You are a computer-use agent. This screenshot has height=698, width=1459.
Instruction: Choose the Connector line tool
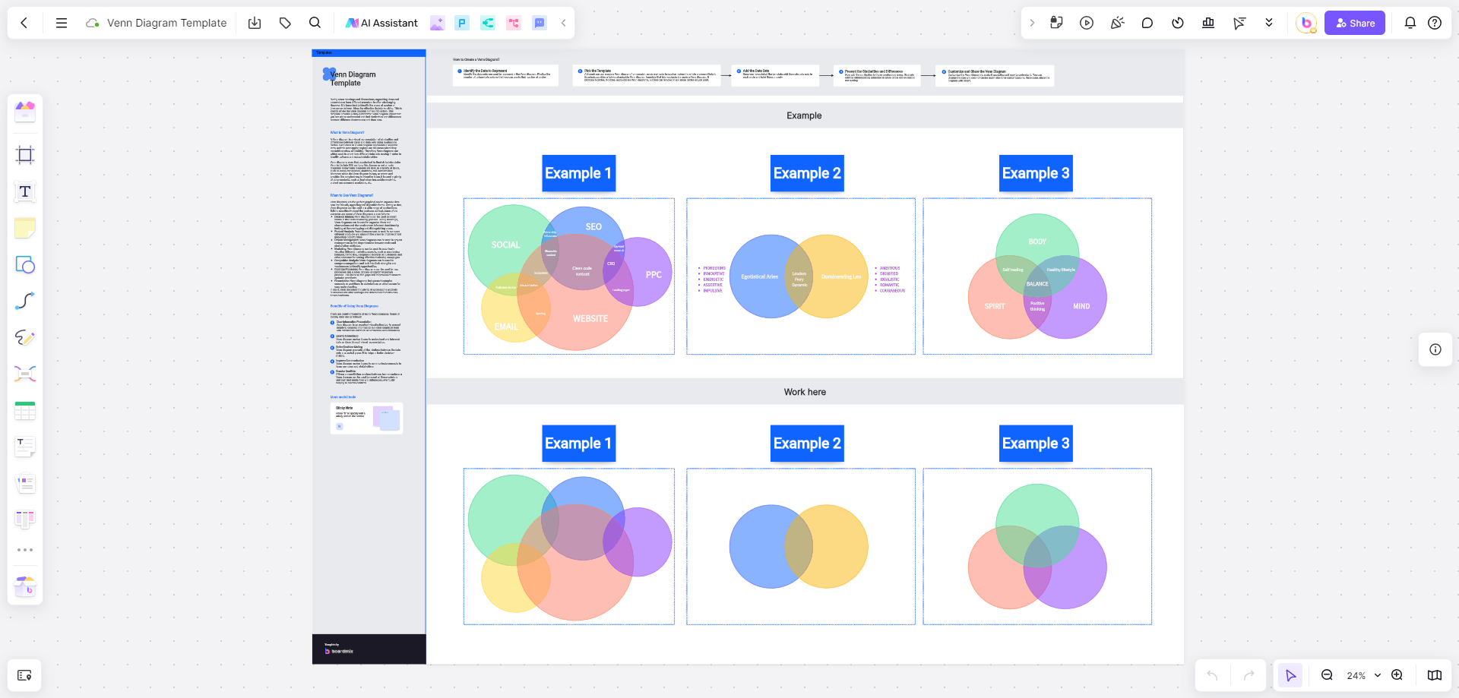pos(25,301)
